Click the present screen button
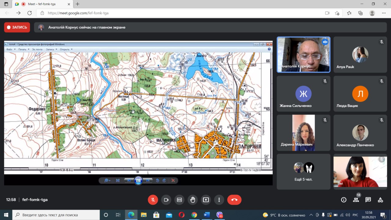Image resolution: width=391 pixels, height=220 pixels. [x=206, y=200]
